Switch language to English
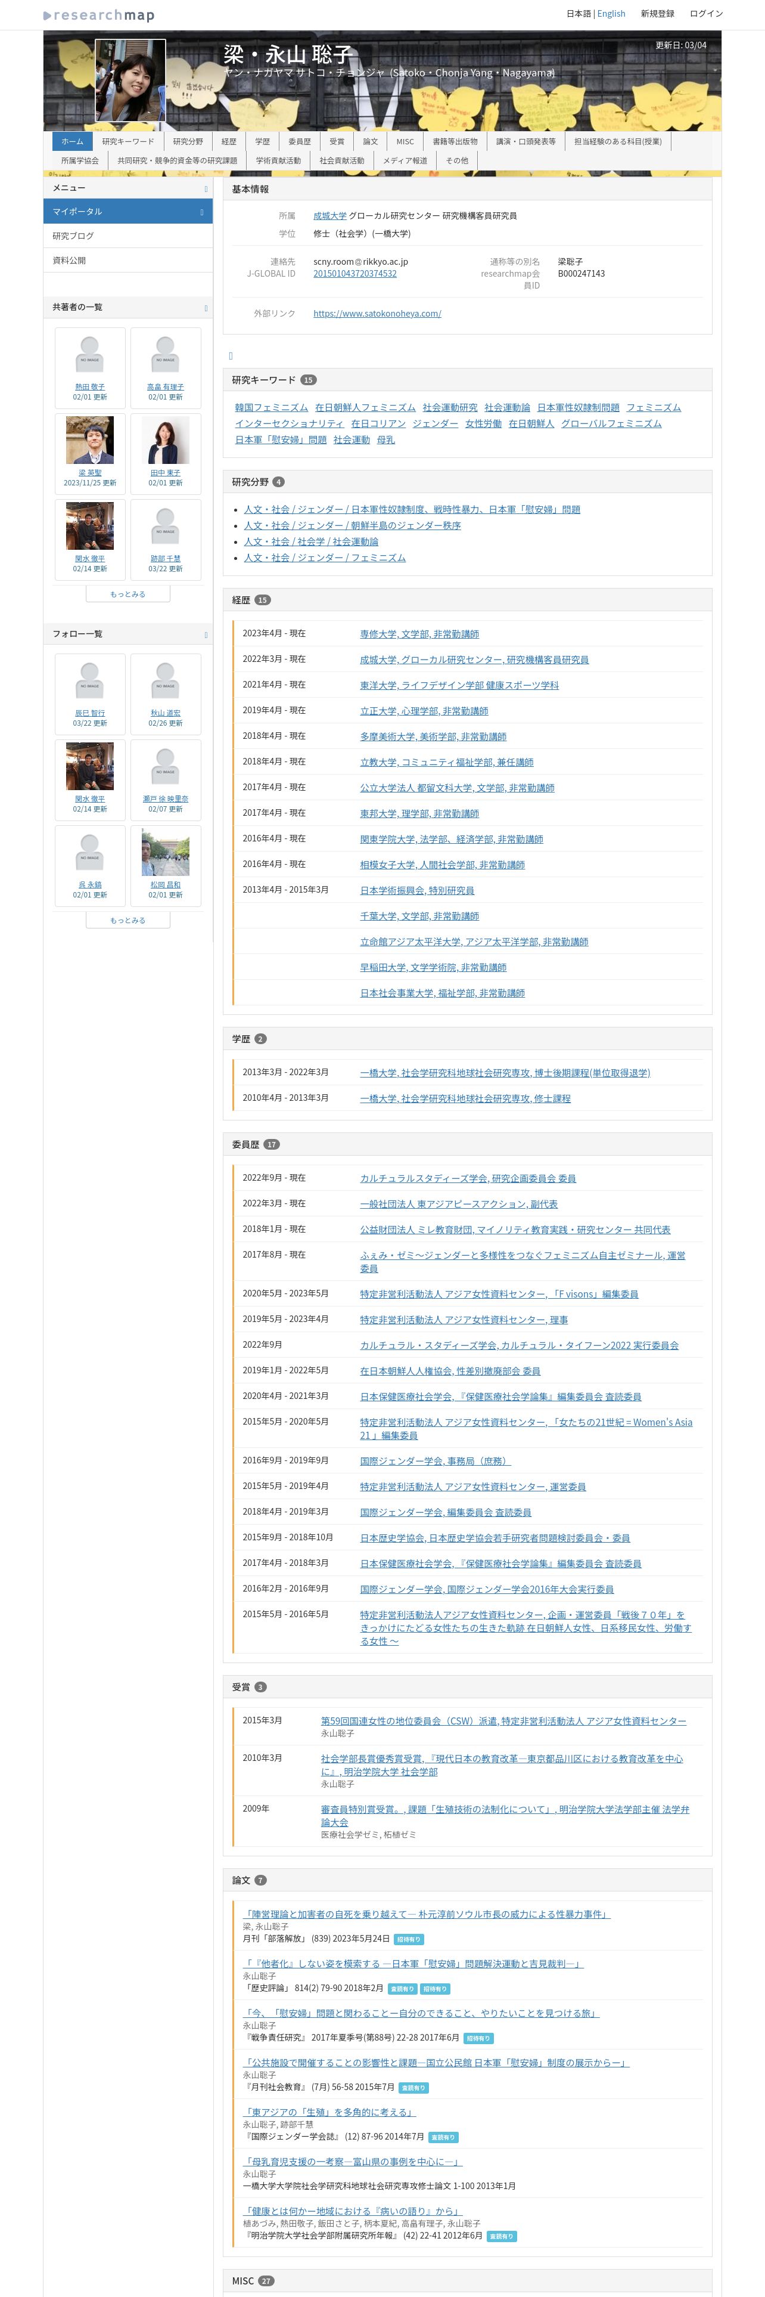Image resolution: width=765 pixels, height=2297 pixels. tap(611, 13)
